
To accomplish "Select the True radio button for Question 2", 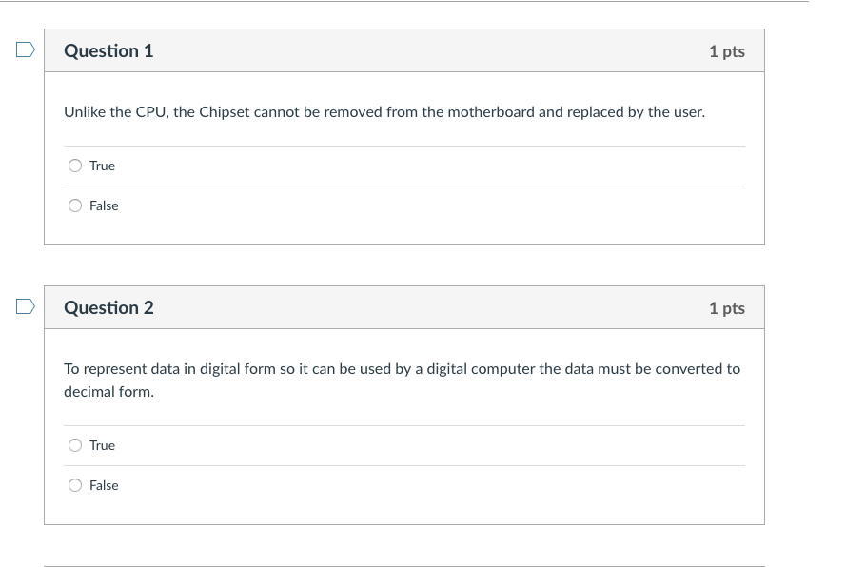I will tap(75, 445).
